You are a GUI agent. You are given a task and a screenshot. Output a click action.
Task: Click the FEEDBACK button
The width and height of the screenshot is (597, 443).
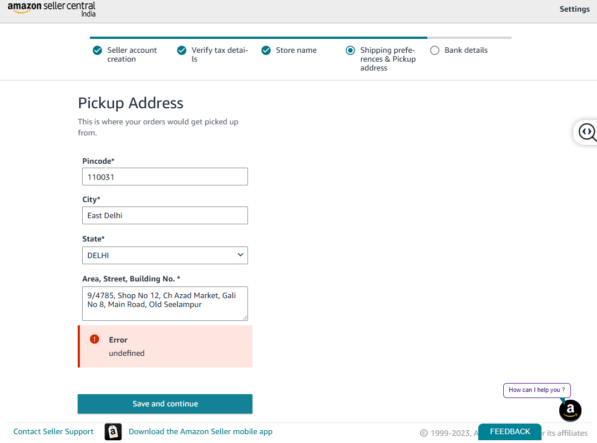pos(510,431)
